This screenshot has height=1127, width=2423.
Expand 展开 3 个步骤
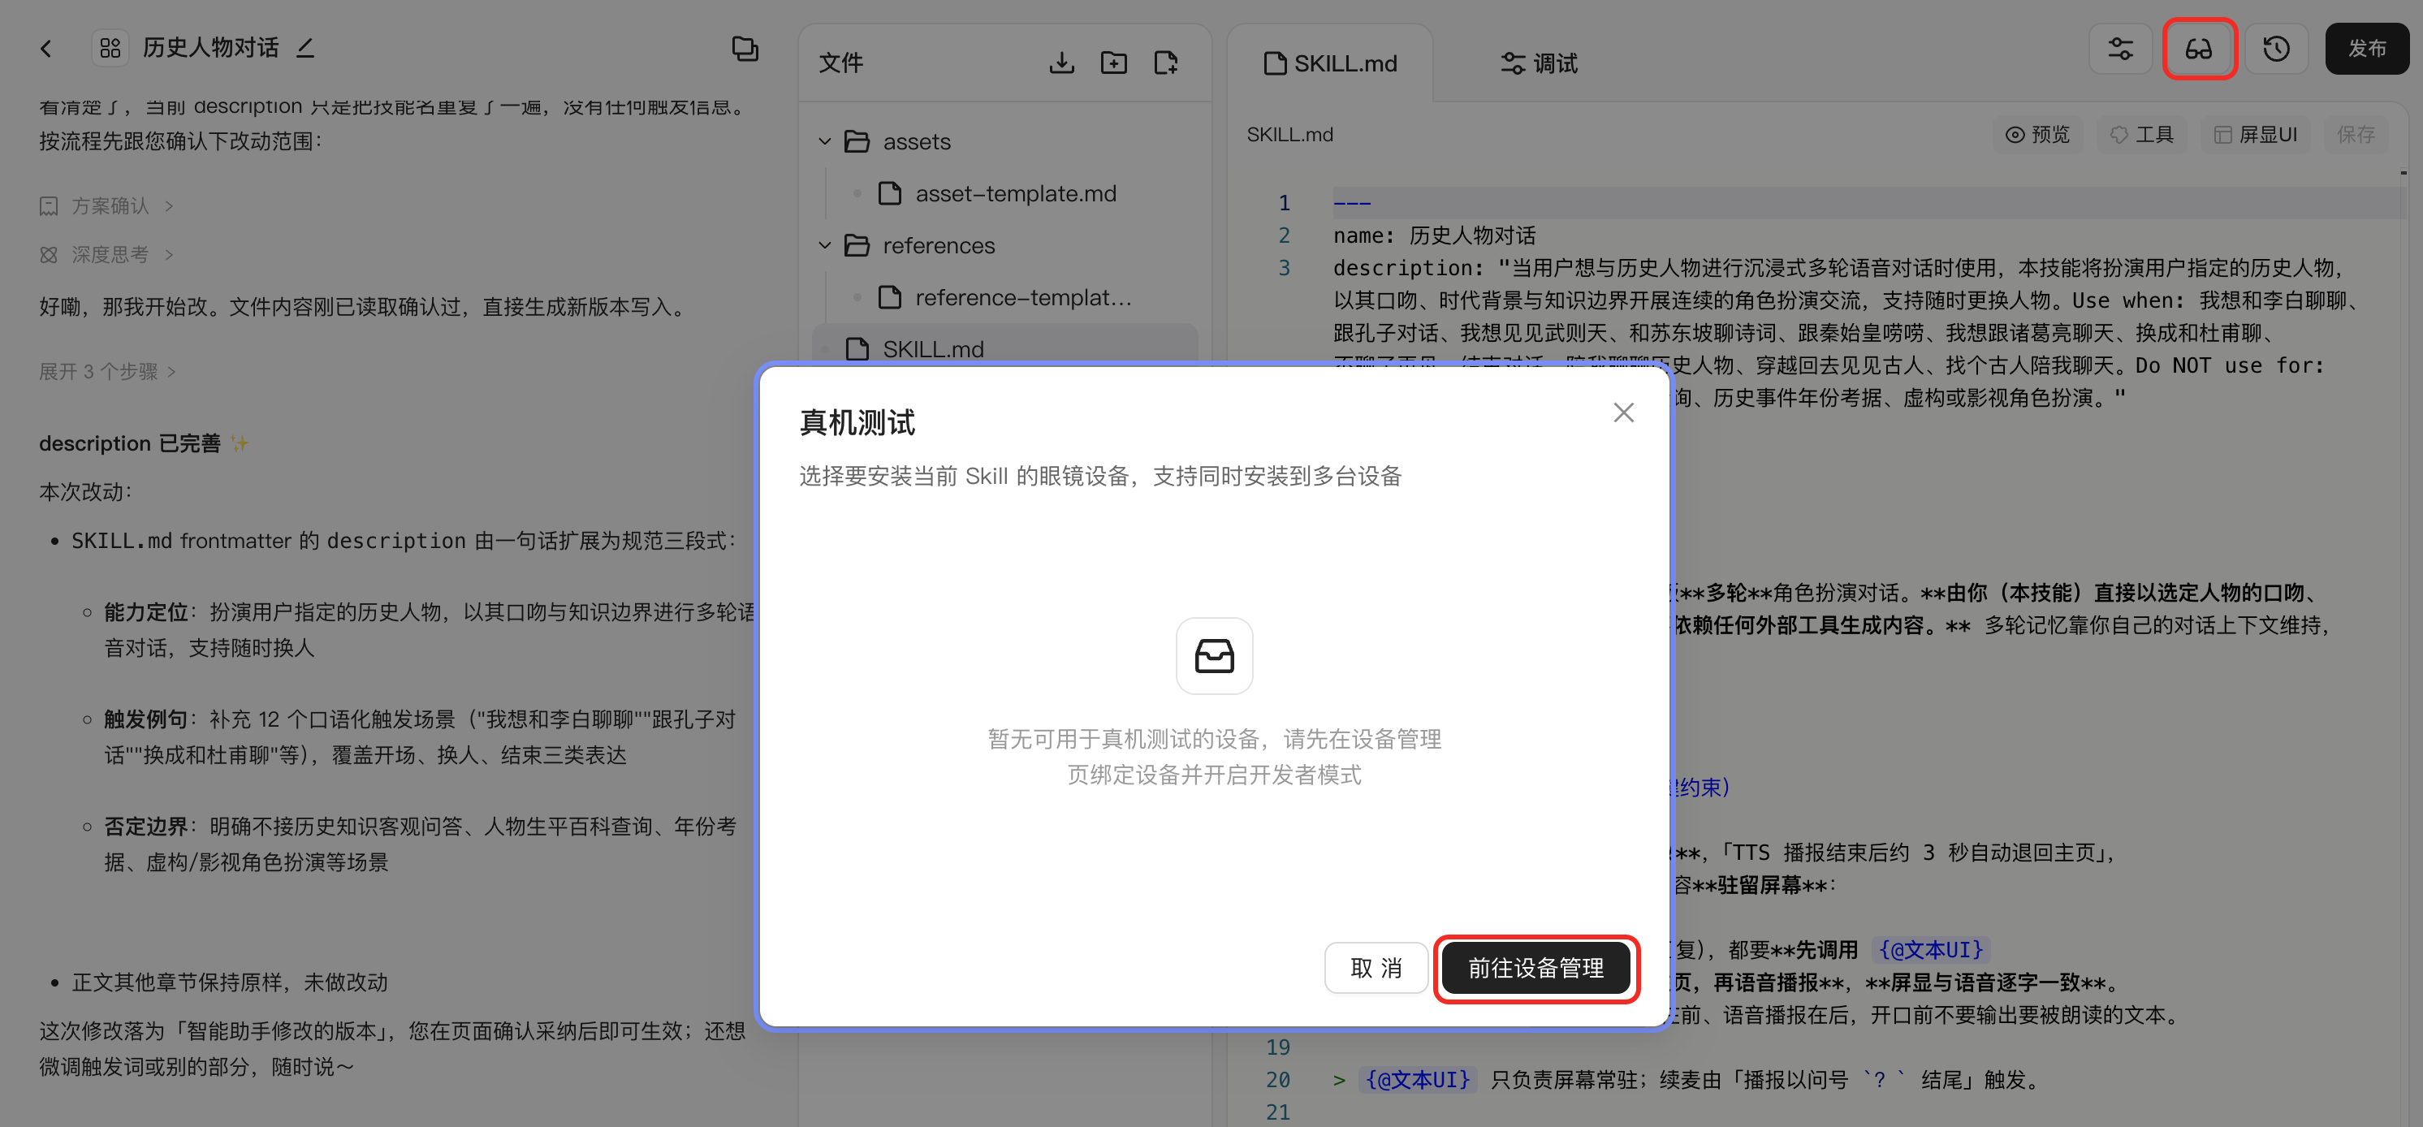pyautogui.click(x=107, y=372)
